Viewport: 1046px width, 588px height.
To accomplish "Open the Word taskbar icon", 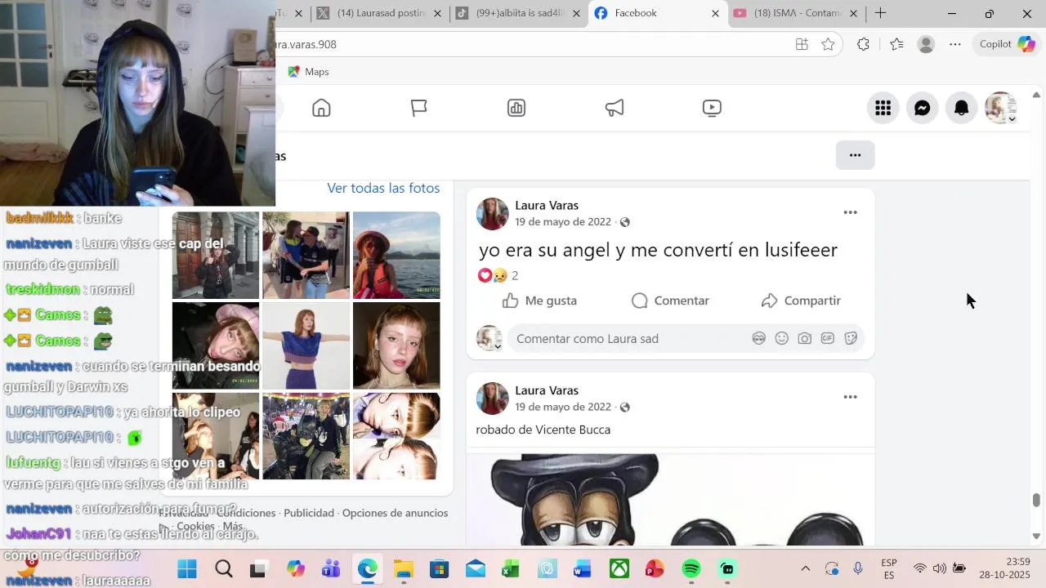I will [582, 568].
